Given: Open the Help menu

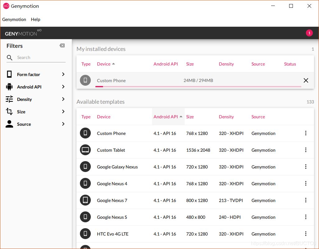Looking at the screenshot, I should [36, 20].
